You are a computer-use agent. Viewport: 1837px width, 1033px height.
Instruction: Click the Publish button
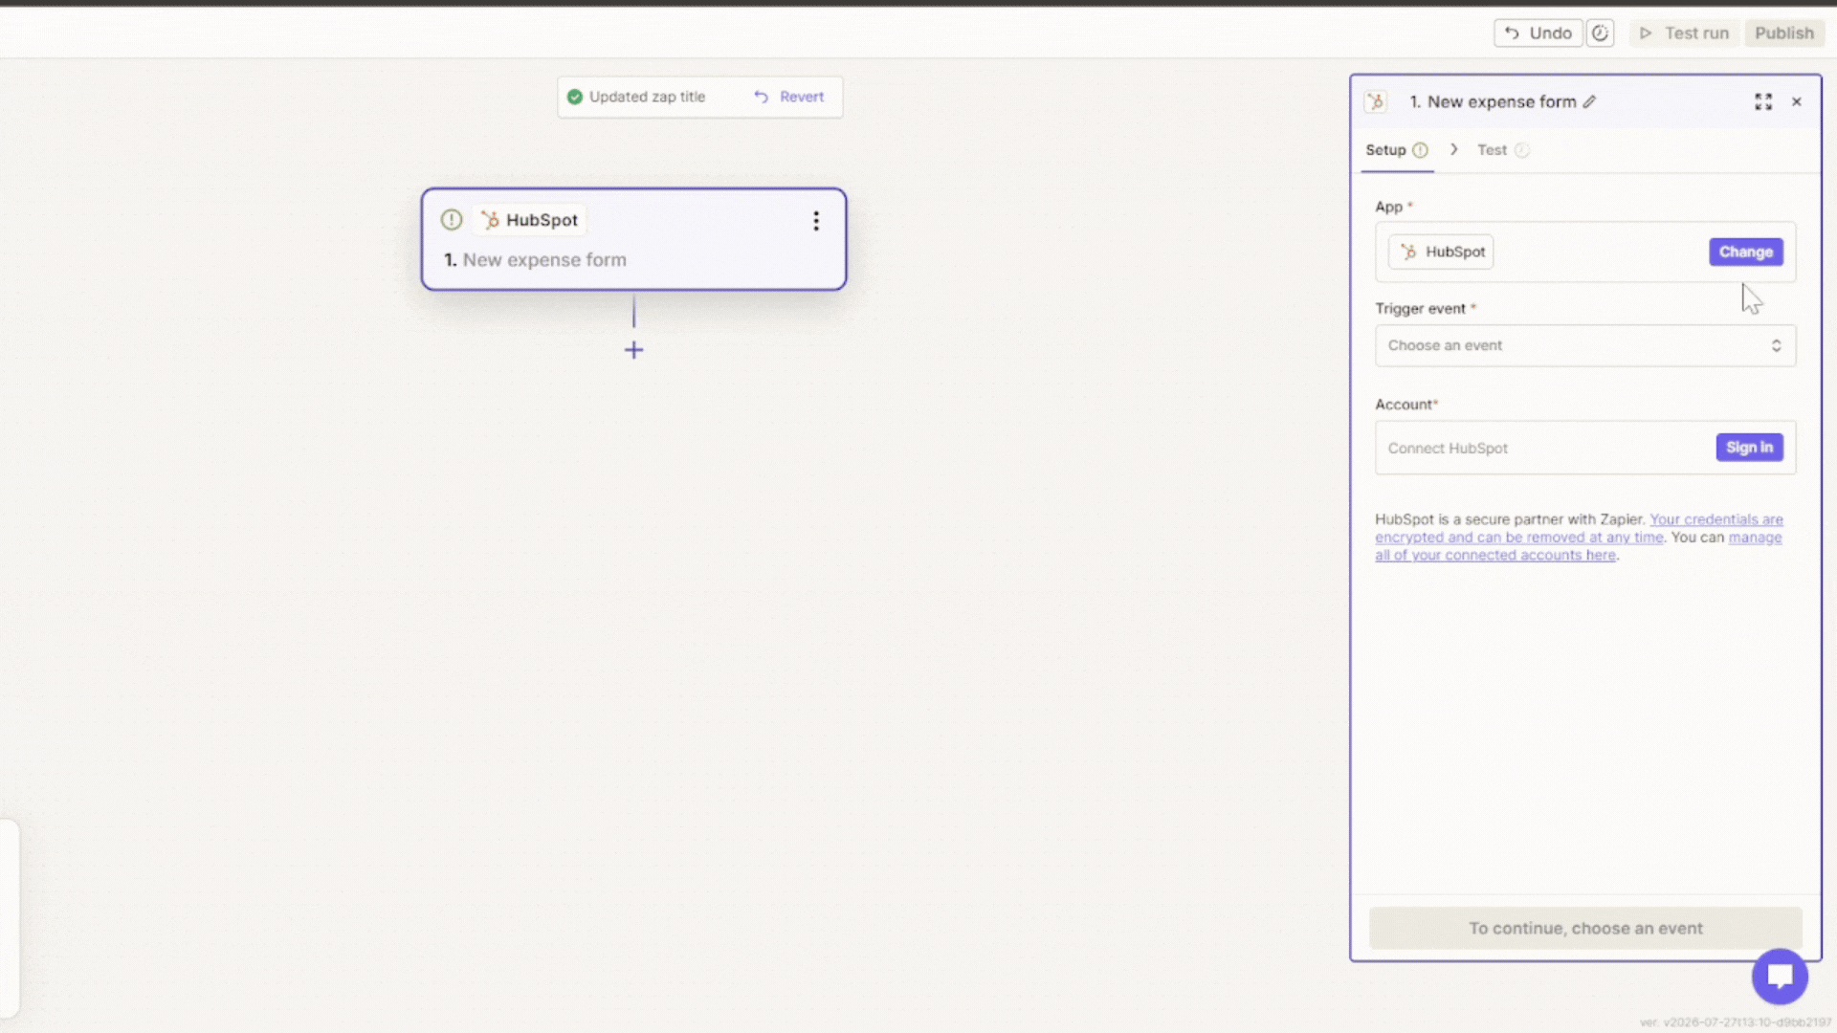pyautogui.click(x=1783, y=33)
